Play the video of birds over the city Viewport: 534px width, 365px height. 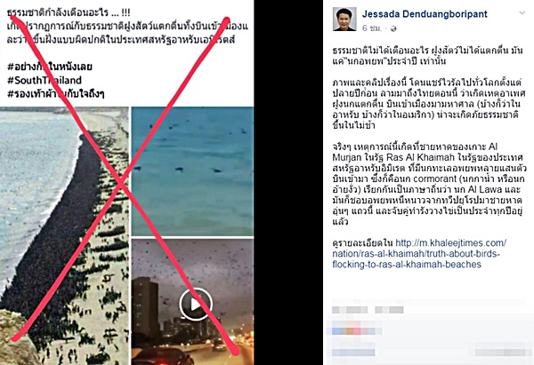tap(196, 305)
